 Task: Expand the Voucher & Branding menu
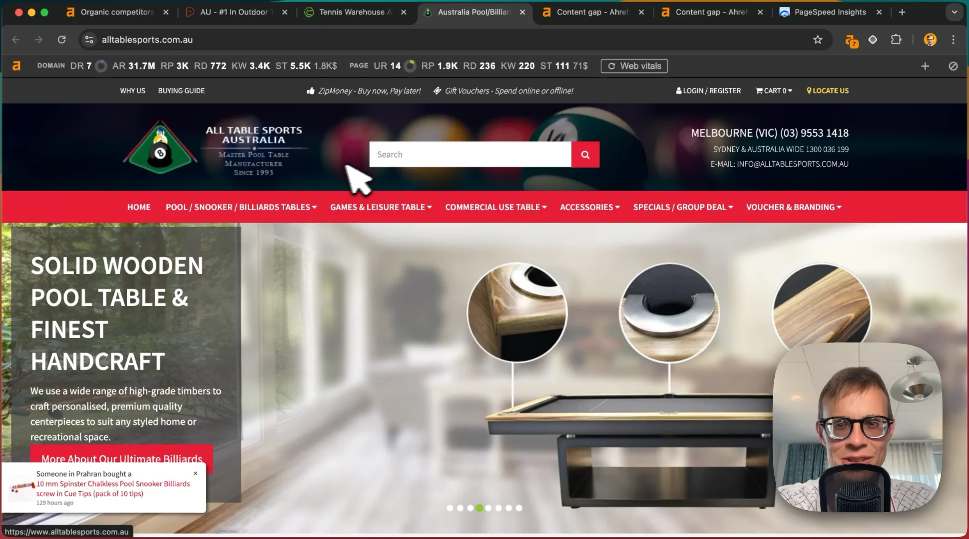pyautogui.click(x=794, y=207)
